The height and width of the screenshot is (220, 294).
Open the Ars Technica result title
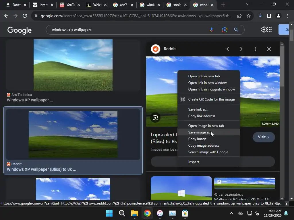(x=30, y=100)
